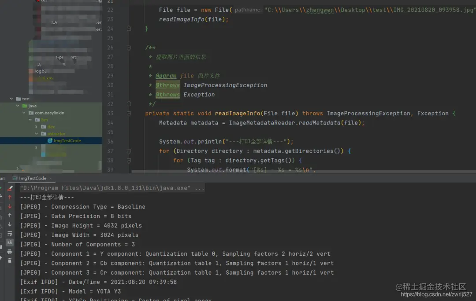This screenshot has width=476, height=301.
Task: Click the fold end marker at line 24
Action: pyautogui.click(x=129, y=29)
